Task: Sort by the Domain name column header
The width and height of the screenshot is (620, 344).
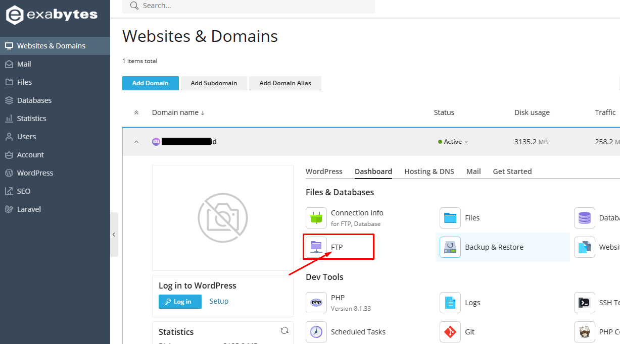Action: (178, 112)
